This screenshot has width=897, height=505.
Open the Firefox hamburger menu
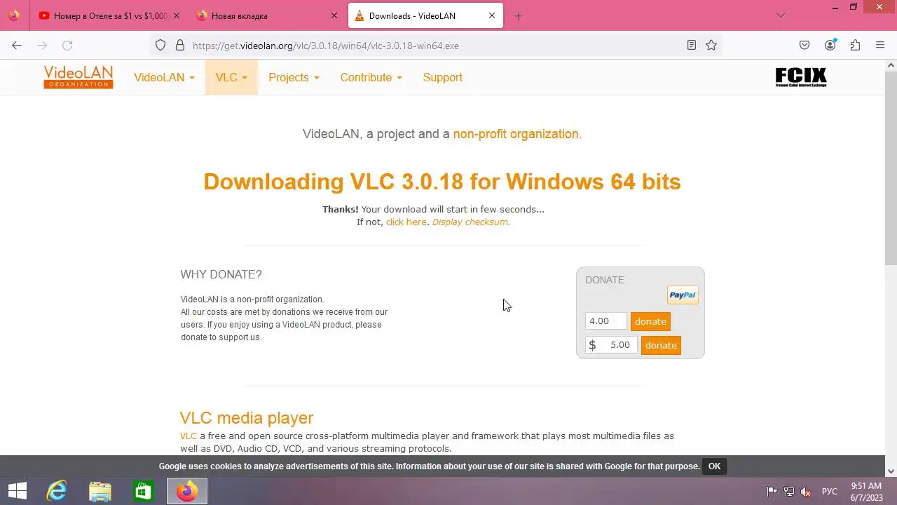(x=880, y=45)
